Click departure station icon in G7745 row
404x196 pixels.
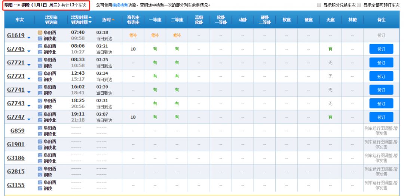[40, 46]
